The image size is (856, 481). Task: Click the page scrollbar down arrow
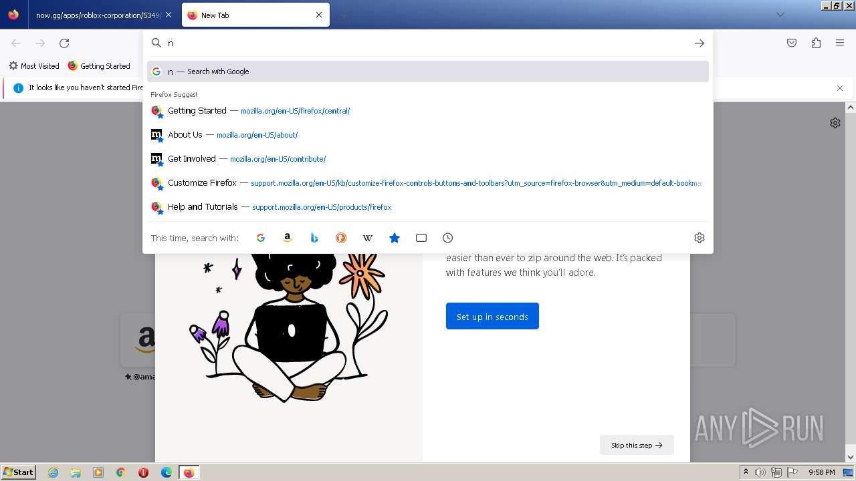(x=851, y=457)
